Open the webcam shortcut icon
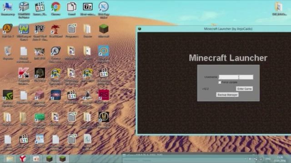 click(x=88, y=95)
